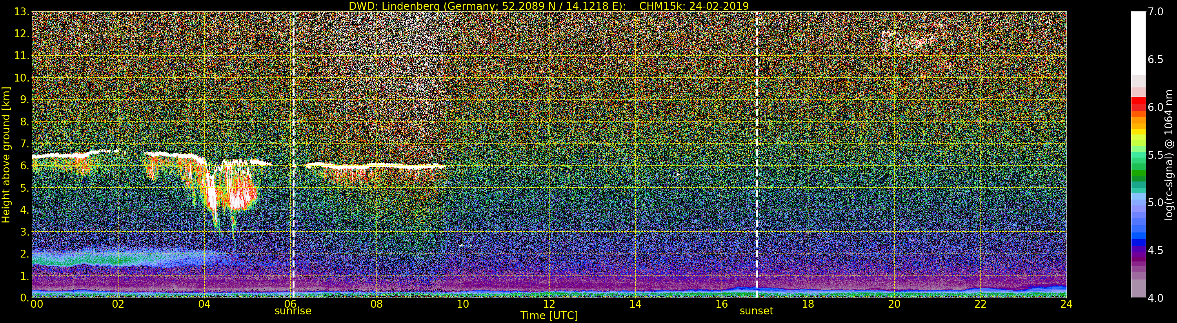Viewport: 1177px width, 323px height.
Task: Click the time axis tick '20'
Action: [x=894, y=304]
